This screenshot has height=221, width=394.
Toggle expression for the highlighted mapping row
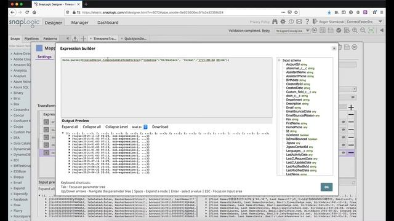(x=46, y=153)
